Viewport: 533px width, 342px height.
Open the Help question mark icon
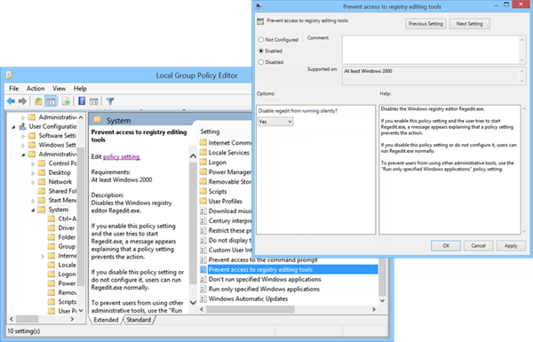click(x=82, y=101)
